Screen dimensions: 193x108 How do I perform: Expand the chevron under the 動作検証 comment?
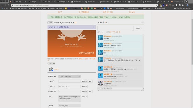tap(115, 40)
